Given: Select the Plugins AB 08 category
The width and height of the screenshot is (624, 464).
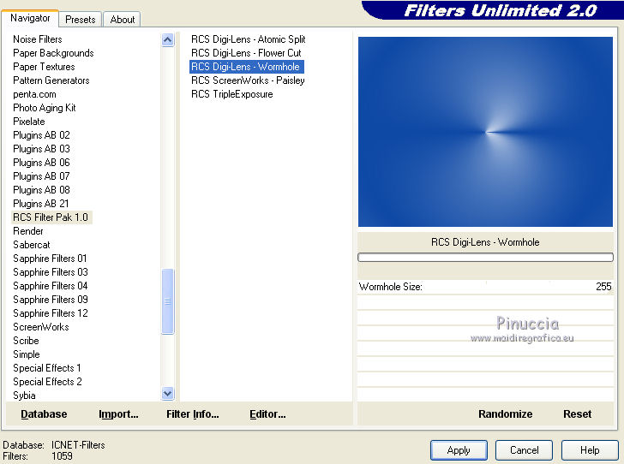Looking at the screenshot, I should click(x=41, y=190).
